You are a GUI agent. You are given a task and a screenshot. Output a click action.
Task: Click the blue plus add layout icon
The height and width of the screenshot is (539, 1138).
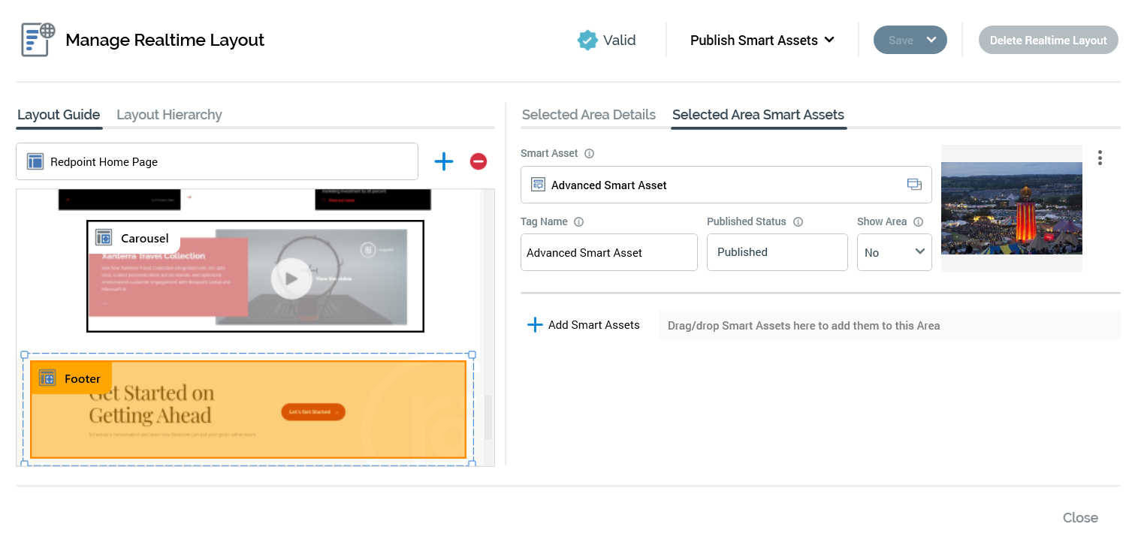click(x=444, y=161)
